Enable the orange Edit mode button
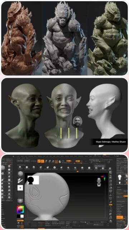129x230 pixels. (39, 161)
